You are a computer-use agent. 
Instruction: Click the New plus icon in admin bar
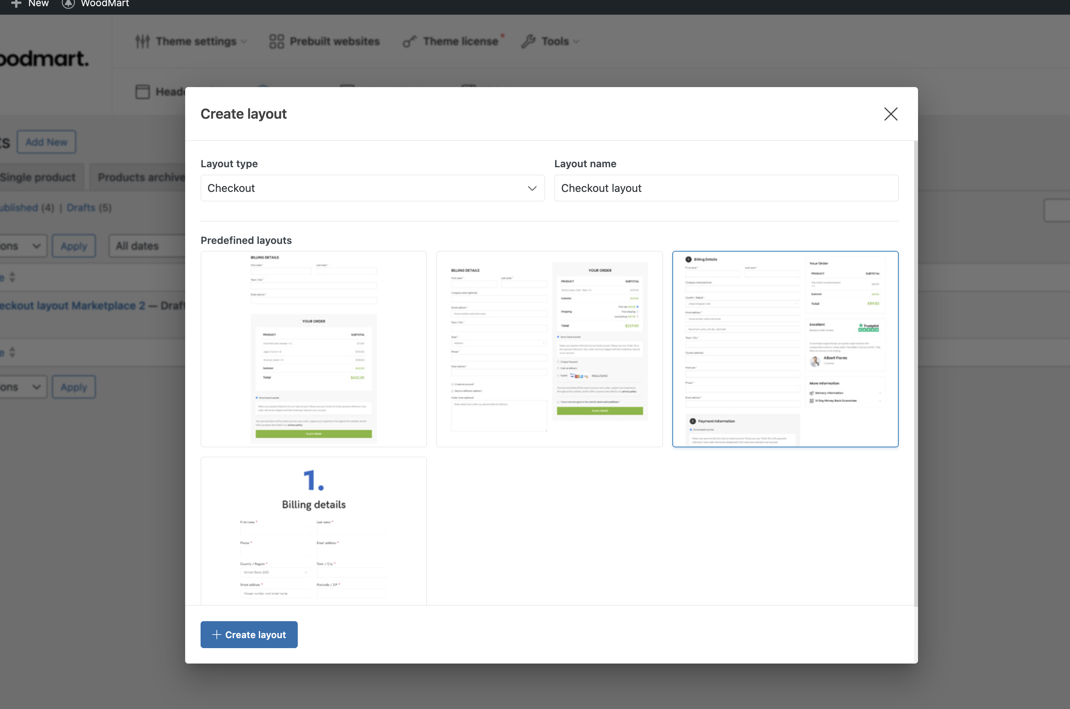(16, 3)
